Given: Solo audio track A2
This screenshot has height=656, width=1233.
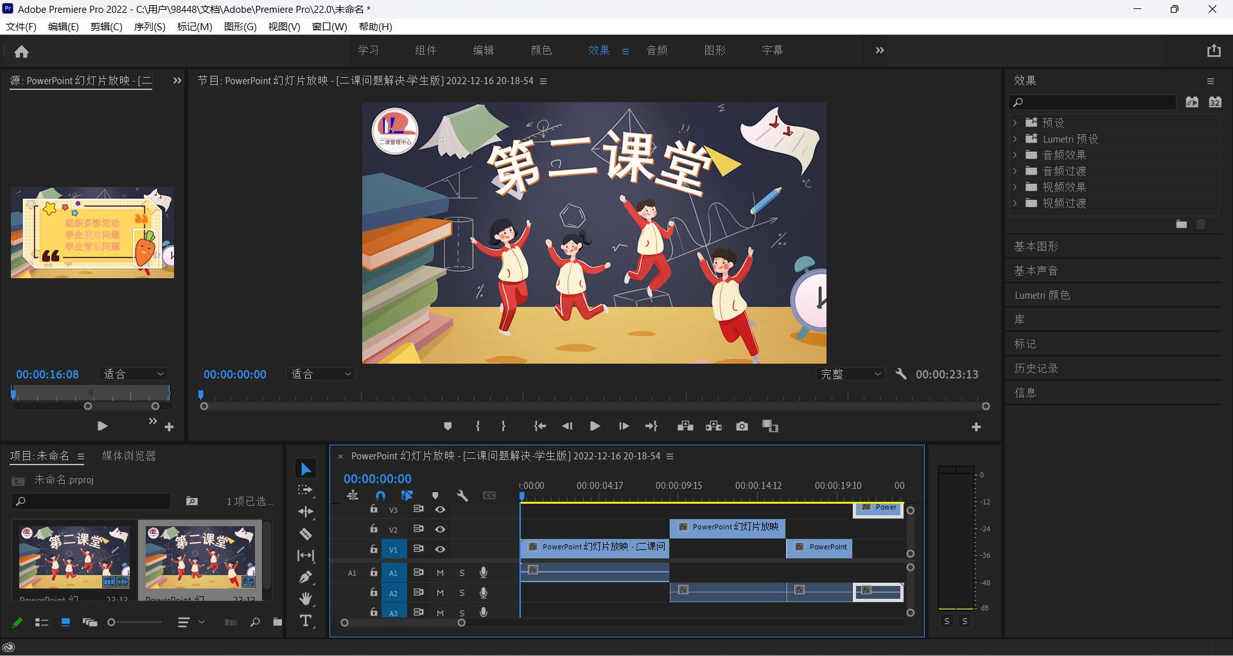Looking at the screenshot, I should click(462, 593).
